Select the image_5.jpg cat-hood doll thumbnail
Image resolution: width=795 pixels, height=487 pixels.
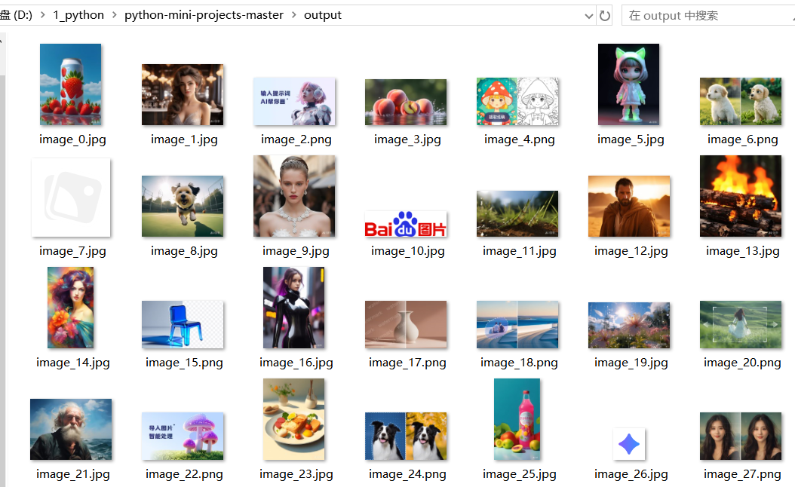point(629,84)
